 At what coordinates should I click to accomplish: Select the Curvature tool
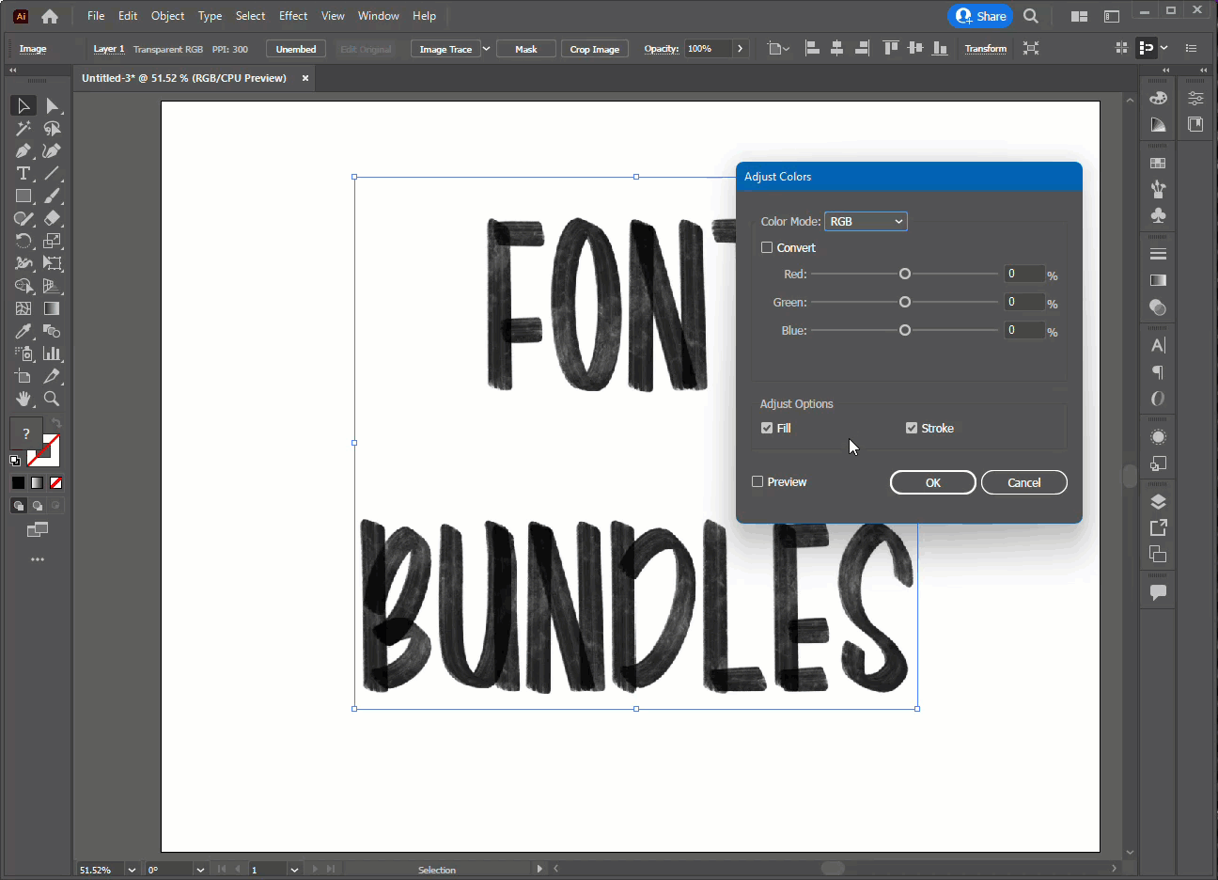pos(52,150)
